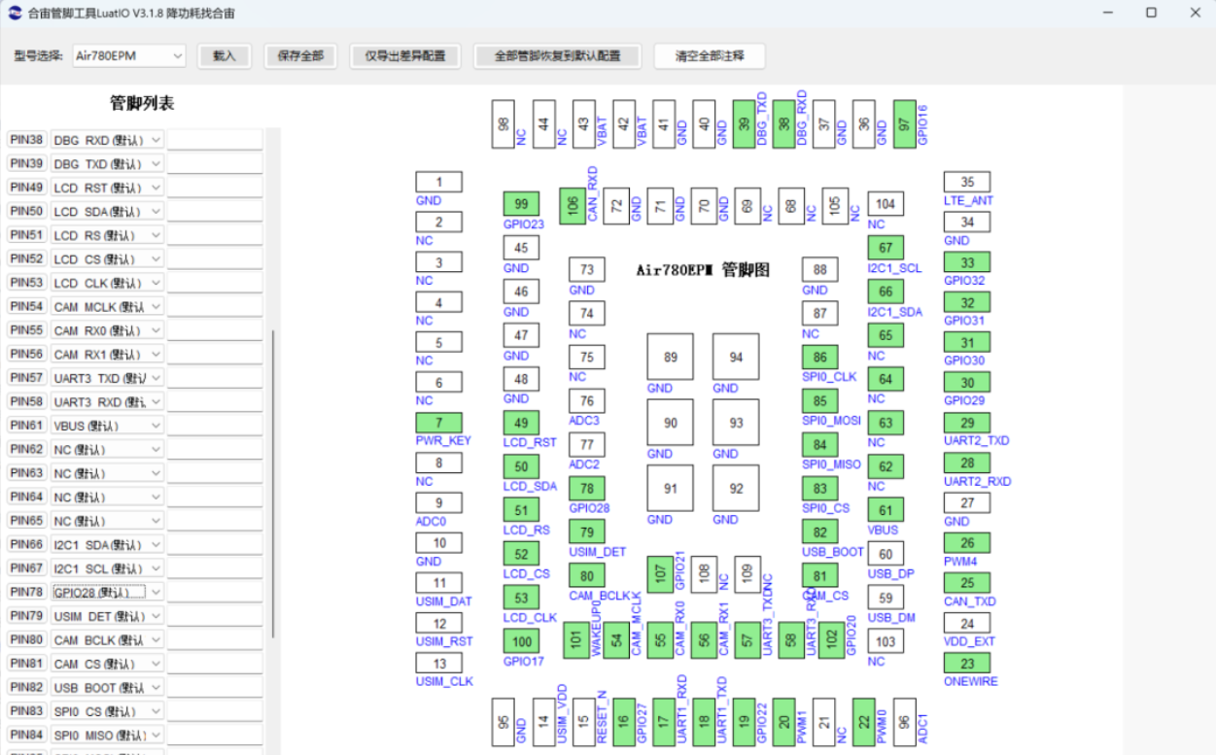Click the PIN56 label in the pin list
1216x755 pixels.
point(27,355)
